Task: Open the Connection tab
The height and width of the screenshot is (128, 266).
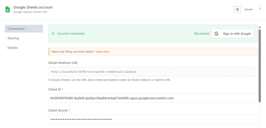Action: [24, 29]
